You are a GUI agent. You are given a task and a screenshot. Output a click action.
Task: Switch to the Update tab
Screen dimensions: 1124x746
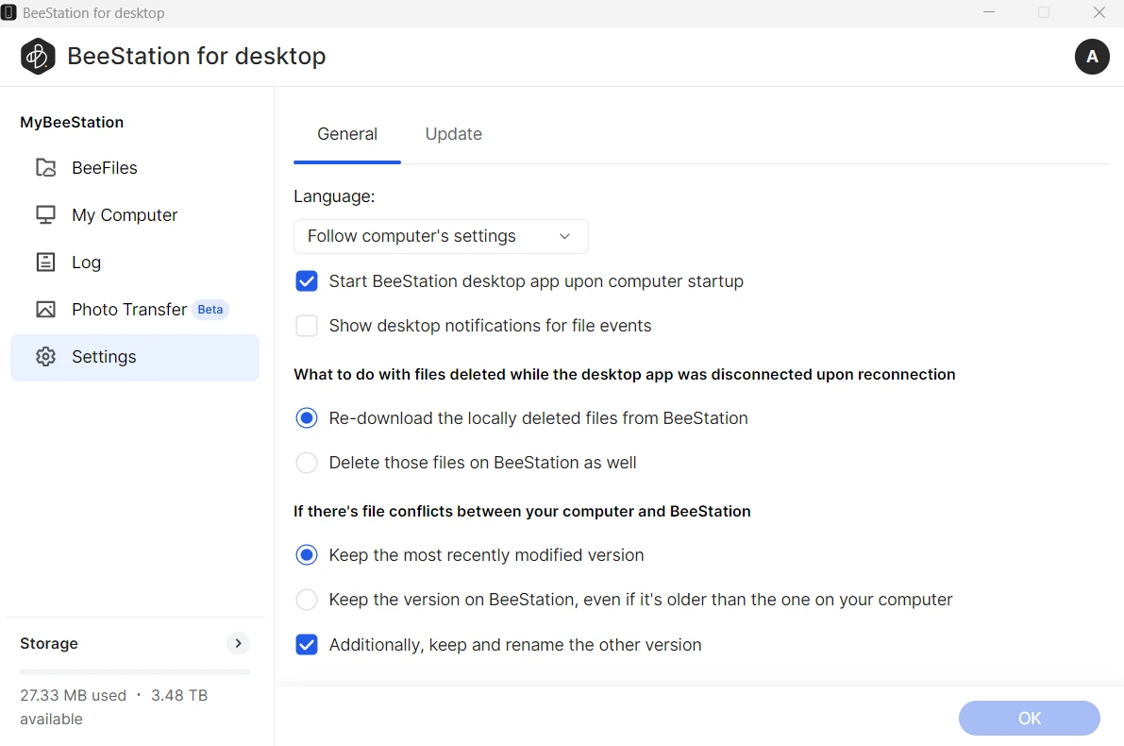(453, 134)
